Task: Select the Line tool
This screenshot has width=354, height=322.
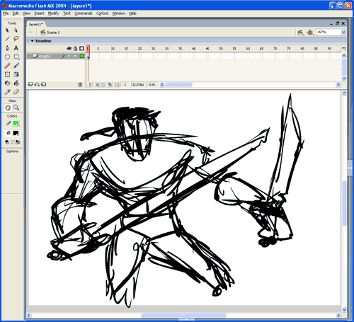Action: [7, 39]
